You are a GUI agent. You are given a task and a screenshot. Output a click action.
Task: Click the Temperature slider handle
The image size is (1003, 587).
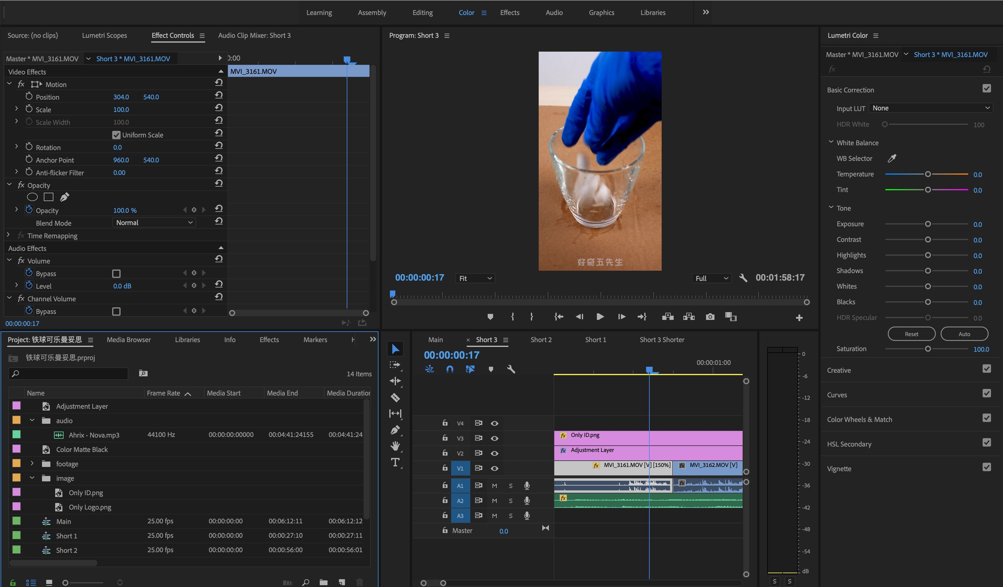(928, 174)
